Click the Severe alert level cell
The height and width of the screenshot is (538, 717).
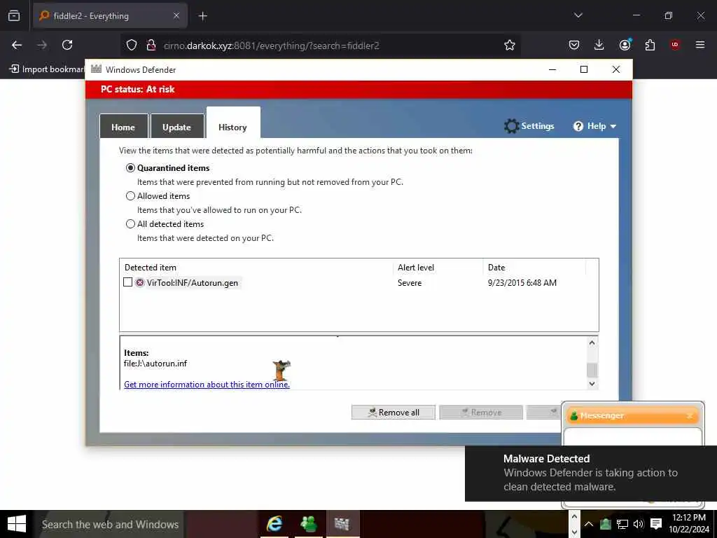click(410, 283)
